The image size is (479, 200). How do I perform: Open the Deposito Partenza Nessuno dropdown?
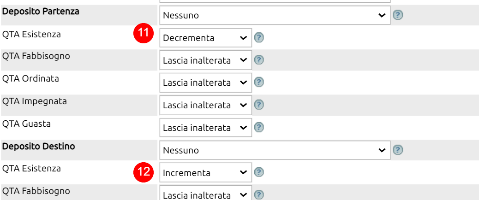coord(275,15)
